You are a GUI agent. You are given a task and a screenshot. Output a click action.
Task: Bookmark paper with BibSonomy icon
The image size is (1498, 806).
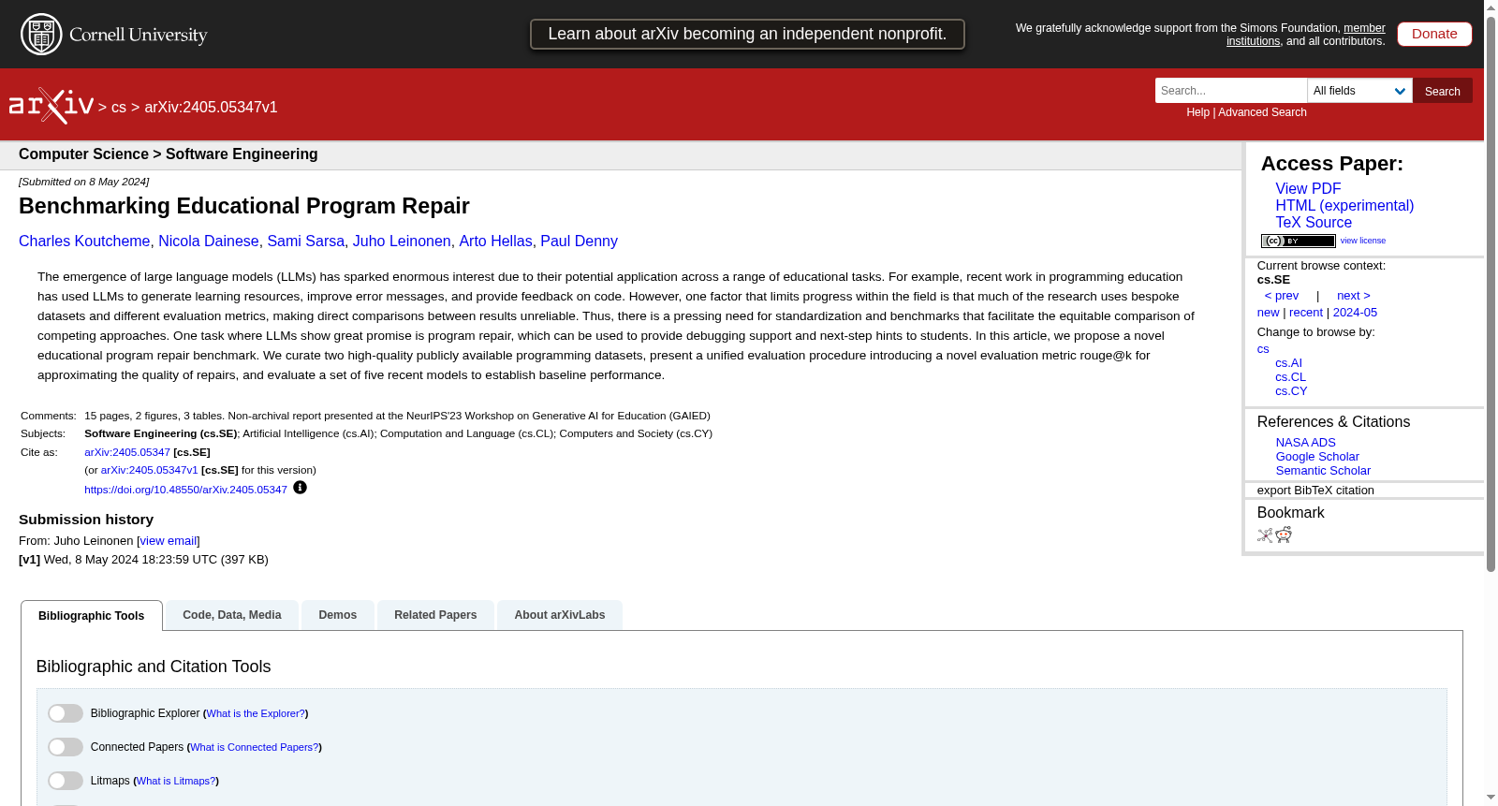(1265, 535)
